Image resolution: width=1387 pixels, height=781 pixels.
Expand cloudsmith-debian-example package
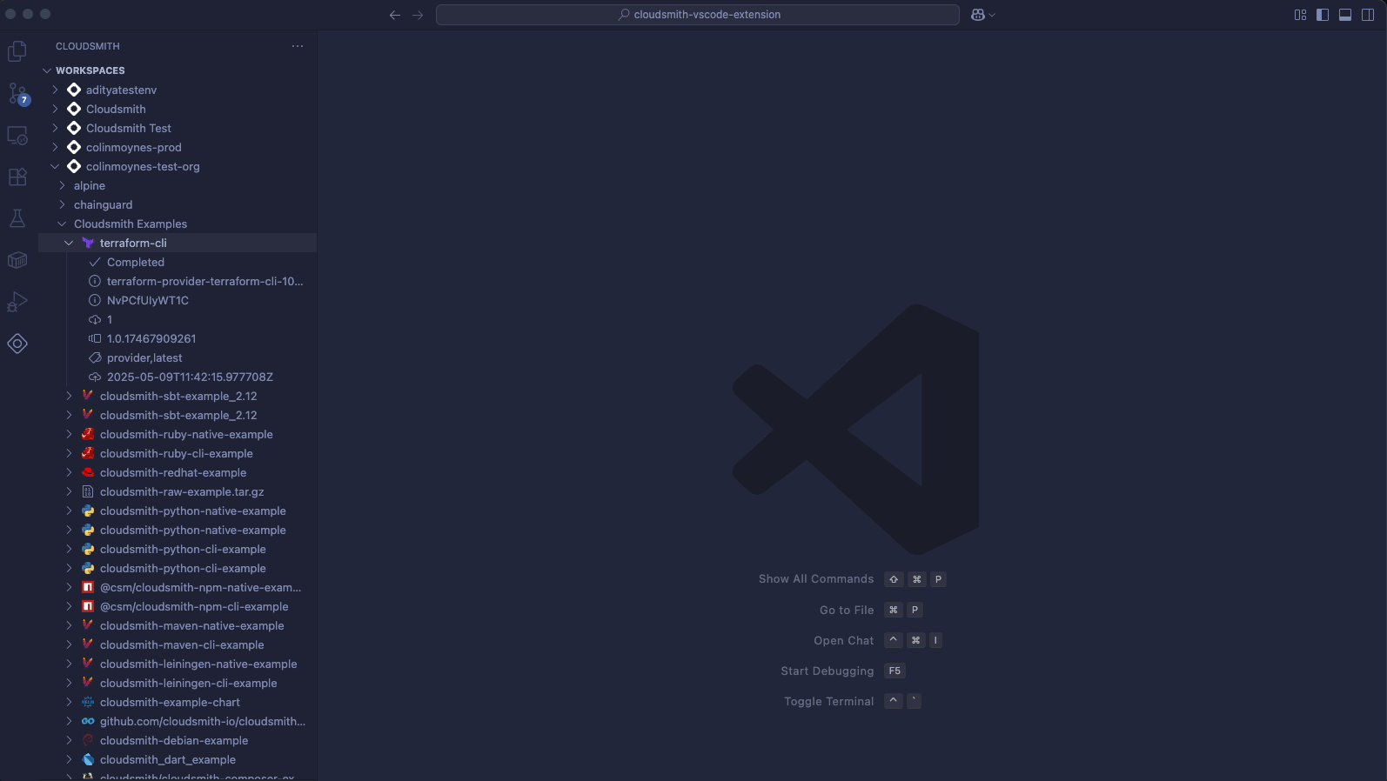(69, 740)
